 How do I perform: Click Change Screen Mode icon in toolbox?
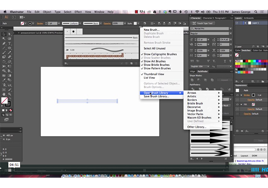(x=6, y=120)
